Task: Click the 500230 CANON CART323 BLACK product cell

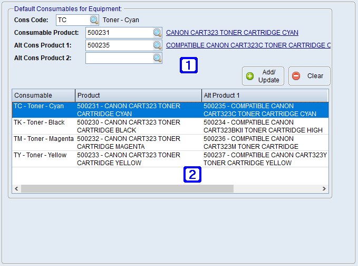Action: [138, 126]
